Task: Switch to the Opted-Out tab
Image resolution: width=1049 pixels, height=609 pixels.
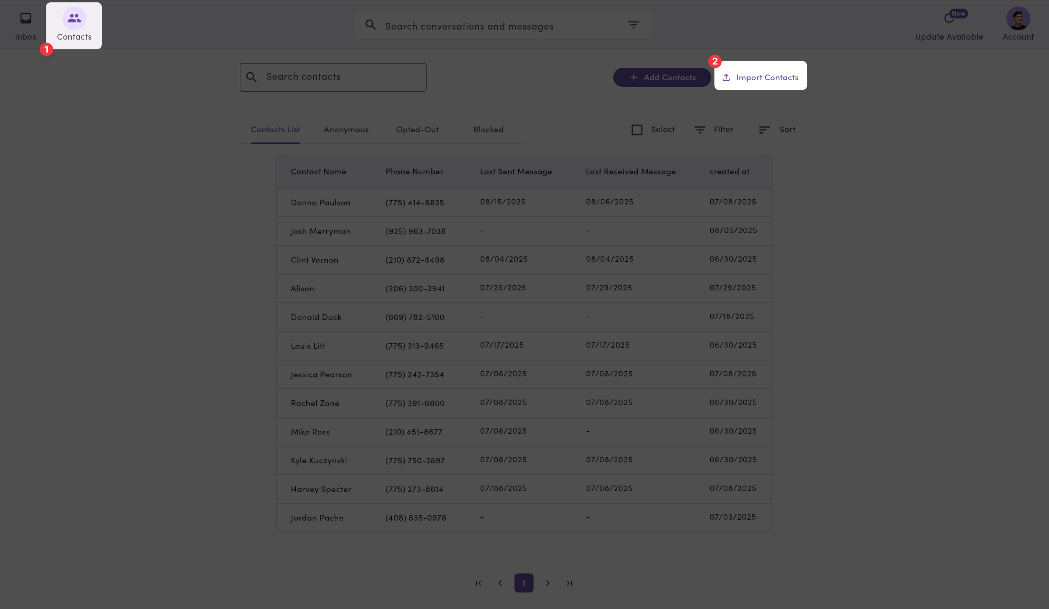Action: tap(417, 130)
